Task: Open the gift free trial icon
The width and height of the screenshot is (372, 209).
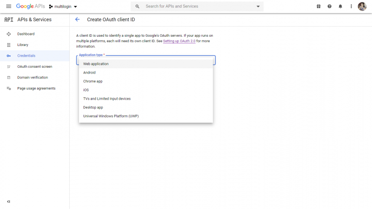Action: pyautogui.click(x=319, y=6)
